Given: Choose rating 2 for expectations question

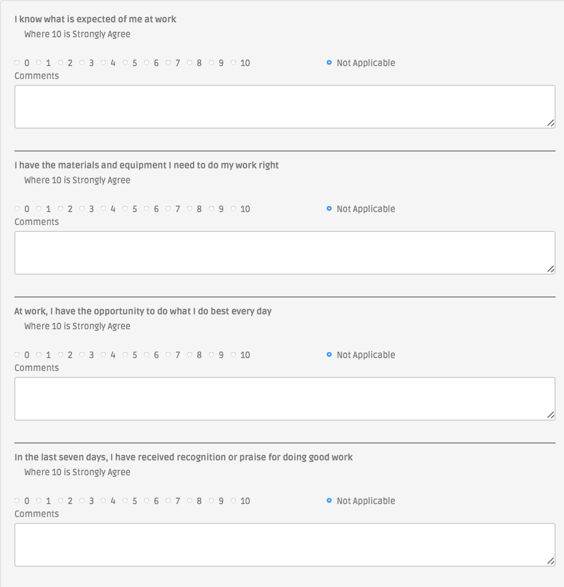Looking at the screenshot, I should (60, 63).
